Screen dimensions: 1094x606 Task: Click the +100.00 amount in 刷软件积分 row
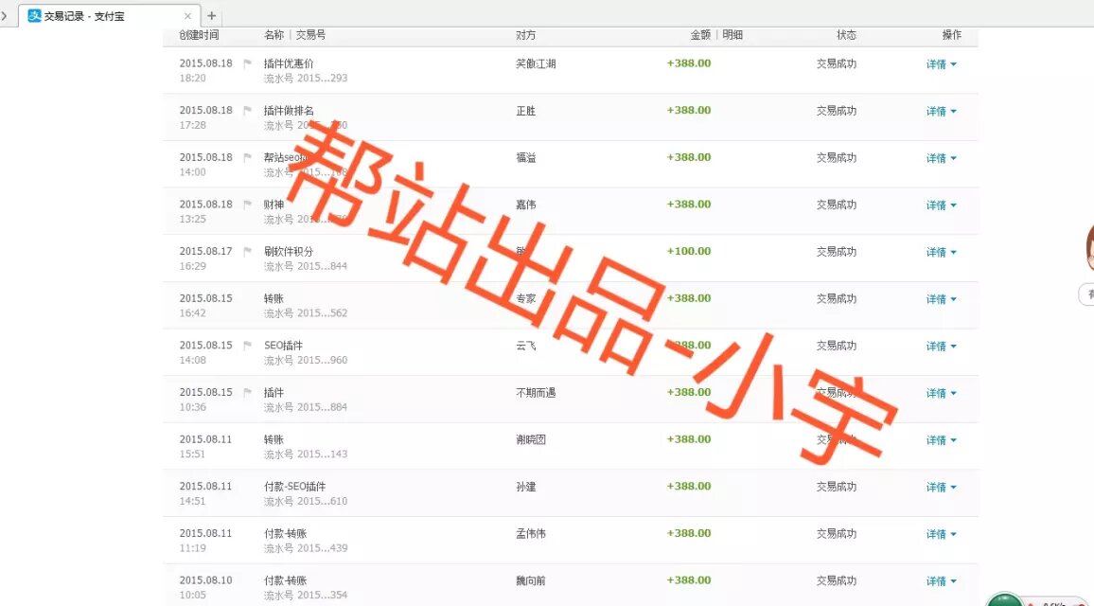tap(688, 252)
